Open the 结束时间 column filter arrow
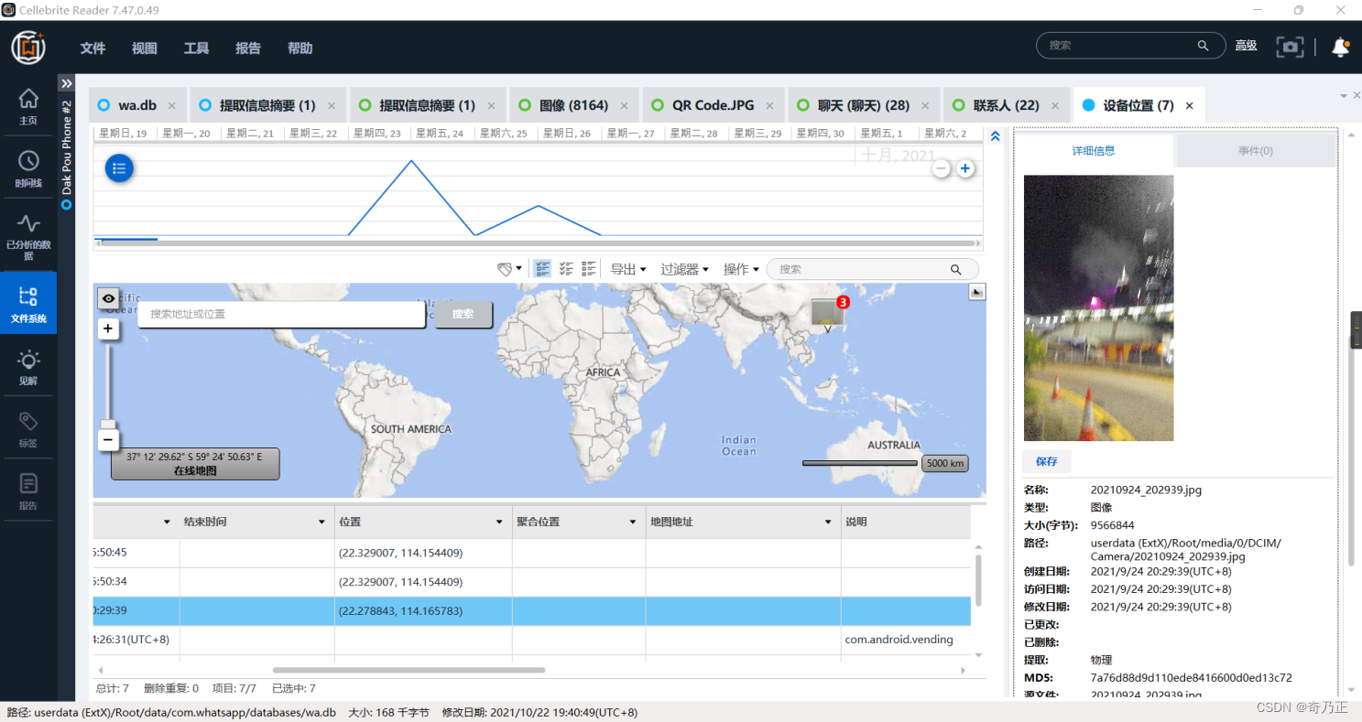Image resolution: width=1362 pixels, height=722 pixels. coord(321,523)
